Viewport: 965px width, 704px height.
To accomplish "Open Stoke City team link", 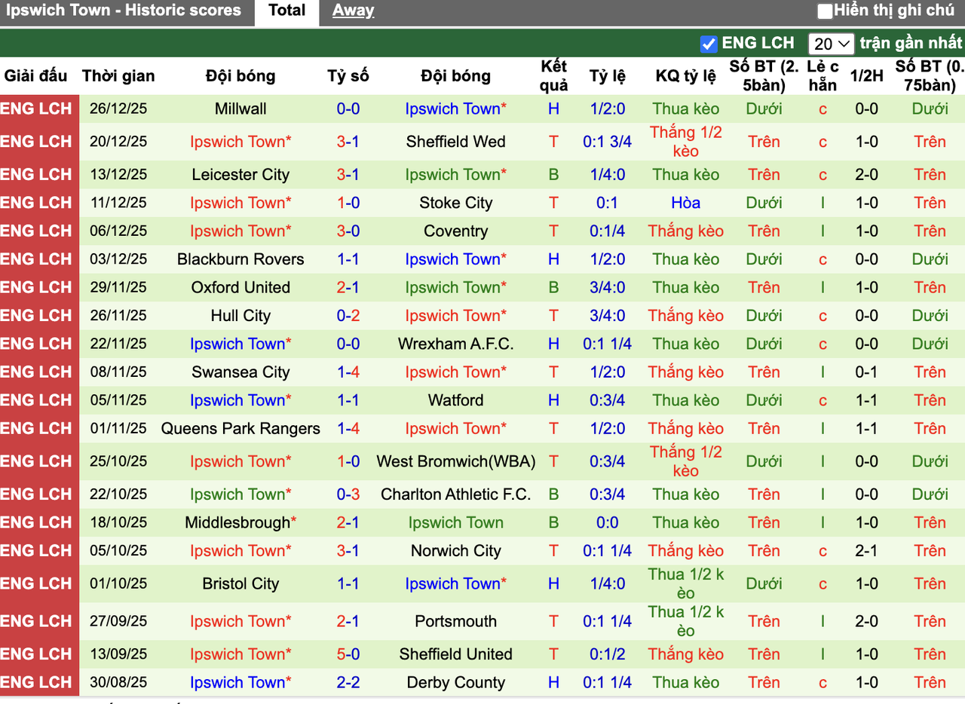I will click(456, 203).
